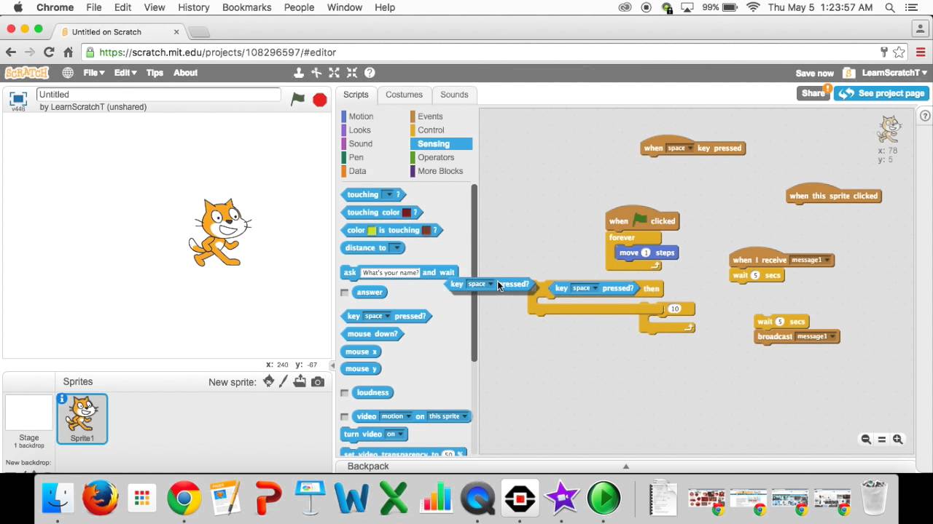Click the Share button
The width and height of the screenshot is (933, 524).
pos(813,93)
